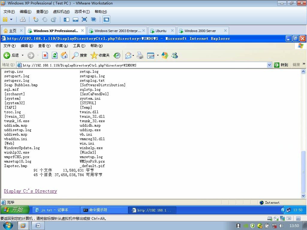Click the colorful discuss icon in IE toolbar
The image size is (307, 230).
tap(165, 55)
